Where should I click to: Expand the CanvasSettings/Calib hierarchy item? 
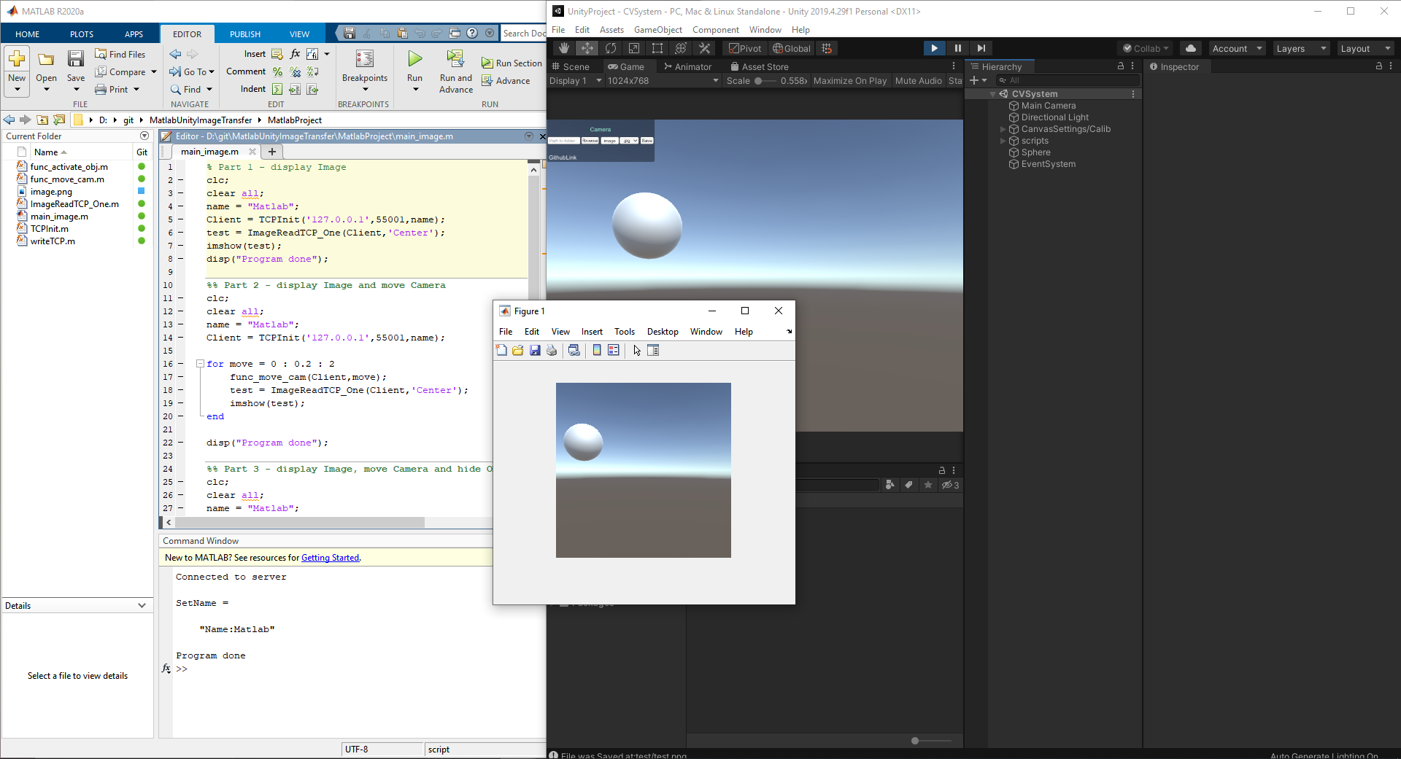point(1003,129)
